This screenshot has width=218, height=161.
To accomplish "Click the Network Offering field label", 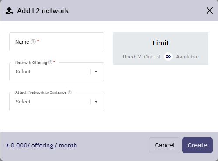I will tap(31, 62).
